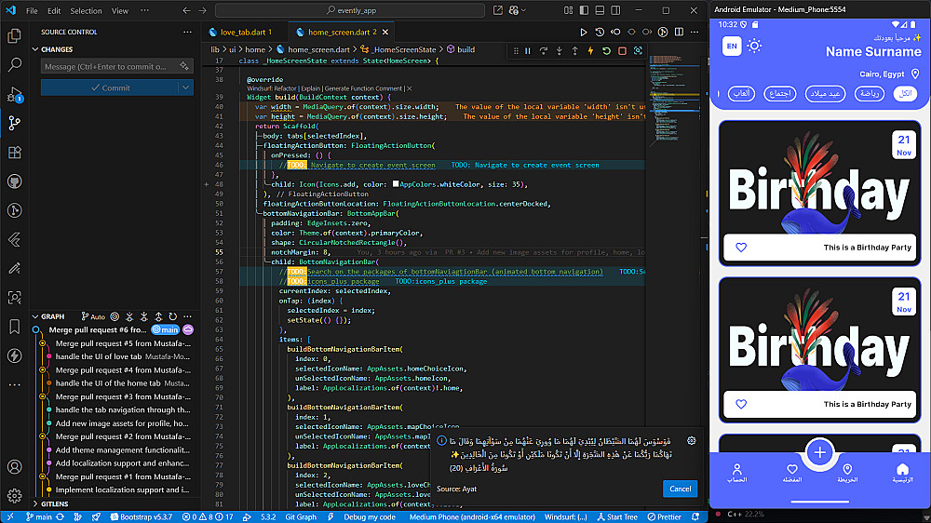
Task: Toggle language with the EN button in emulator
Action: point(732,47)
